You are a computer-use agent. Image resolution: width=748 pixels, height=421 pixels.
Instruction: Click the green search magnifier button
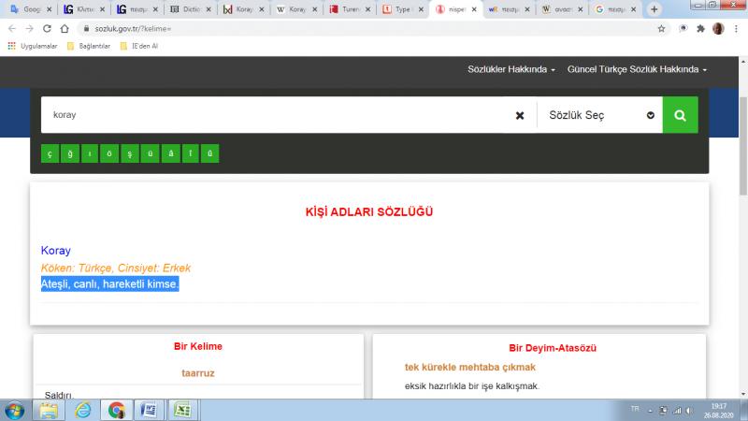681,115
